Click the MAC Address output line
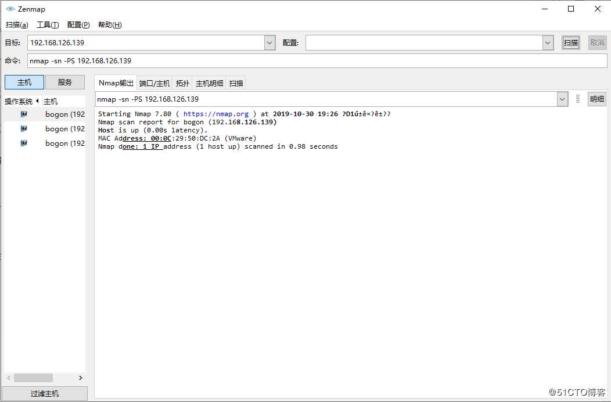Image resolution: width=611 pixels, height=402 pixels. [x=177, y=138]
